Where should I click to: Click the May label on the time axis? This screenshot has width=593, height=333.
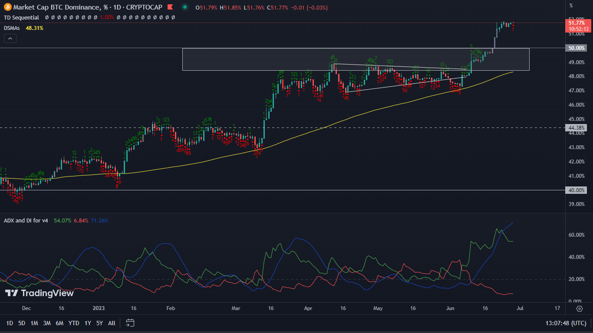pos(378,308)
